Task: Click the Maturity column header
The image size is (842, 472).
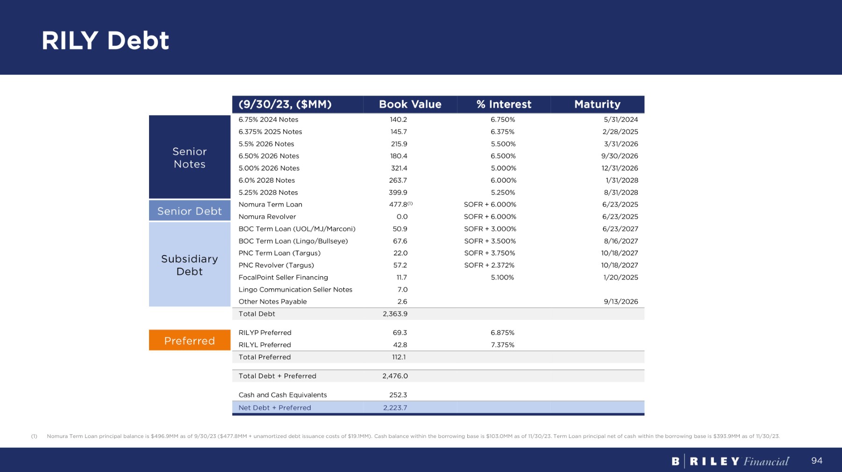Action: point(597,104)
